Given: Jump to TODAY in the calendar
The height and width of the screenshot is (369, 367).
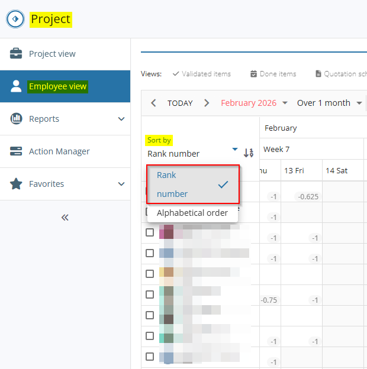Looking at the screenshot, I should [x=180, y=103].
